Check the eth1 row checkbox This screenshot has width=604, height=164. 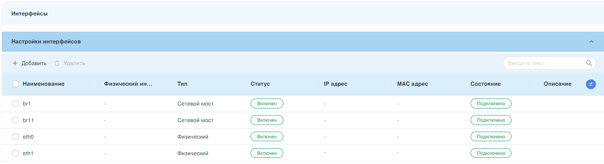(15, 153)
